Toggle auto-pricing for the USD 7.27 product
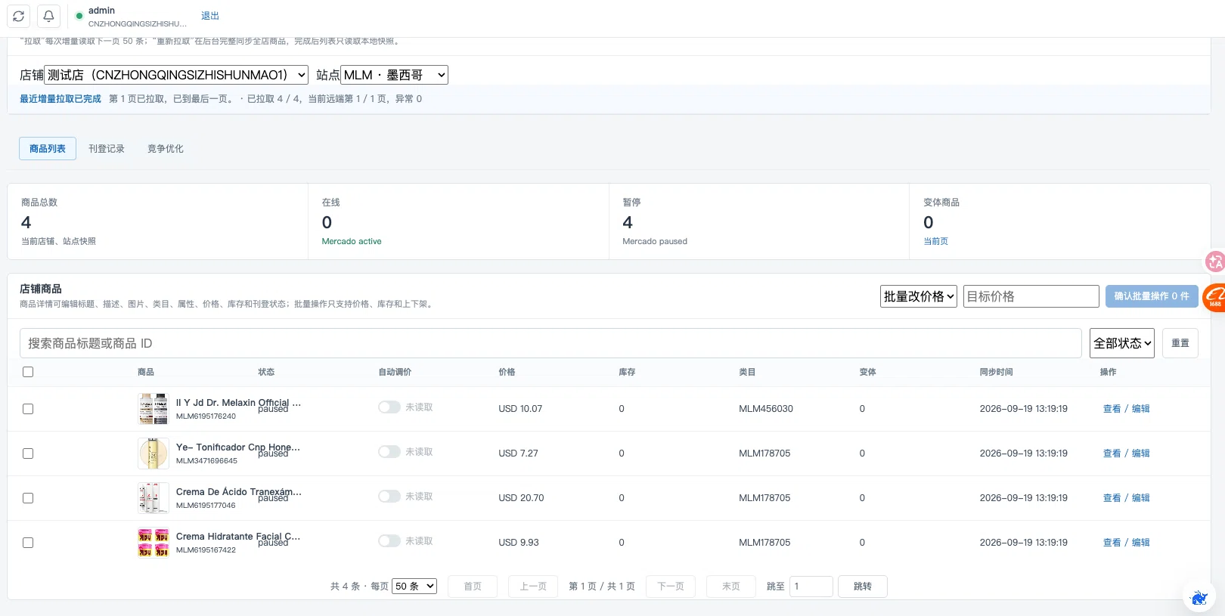Viewport: 1225px width, 616px height. [x=389, y=452]
